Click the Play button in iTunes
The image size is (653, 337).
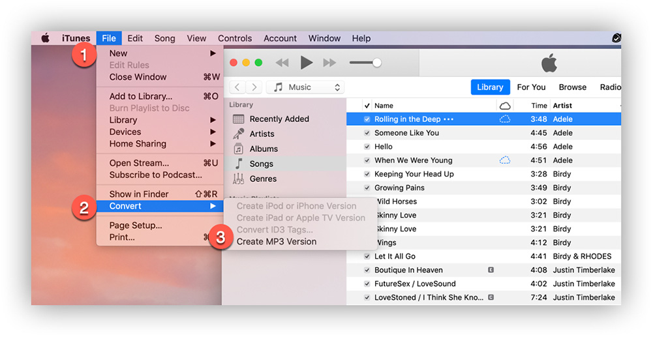click(x=306, y=63)
